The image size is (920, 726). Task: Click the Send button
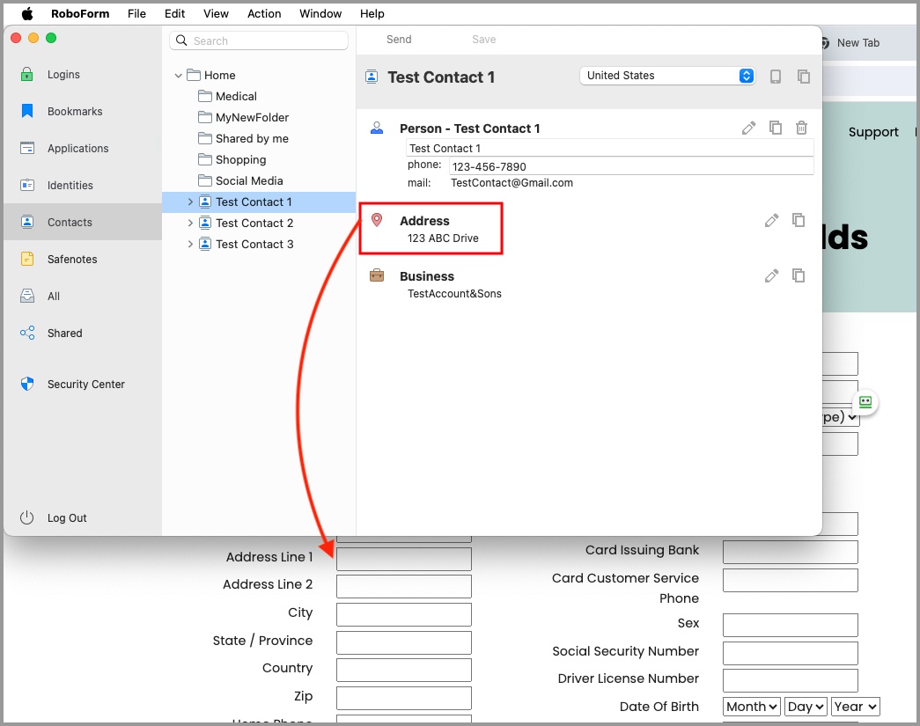point(399,40)
